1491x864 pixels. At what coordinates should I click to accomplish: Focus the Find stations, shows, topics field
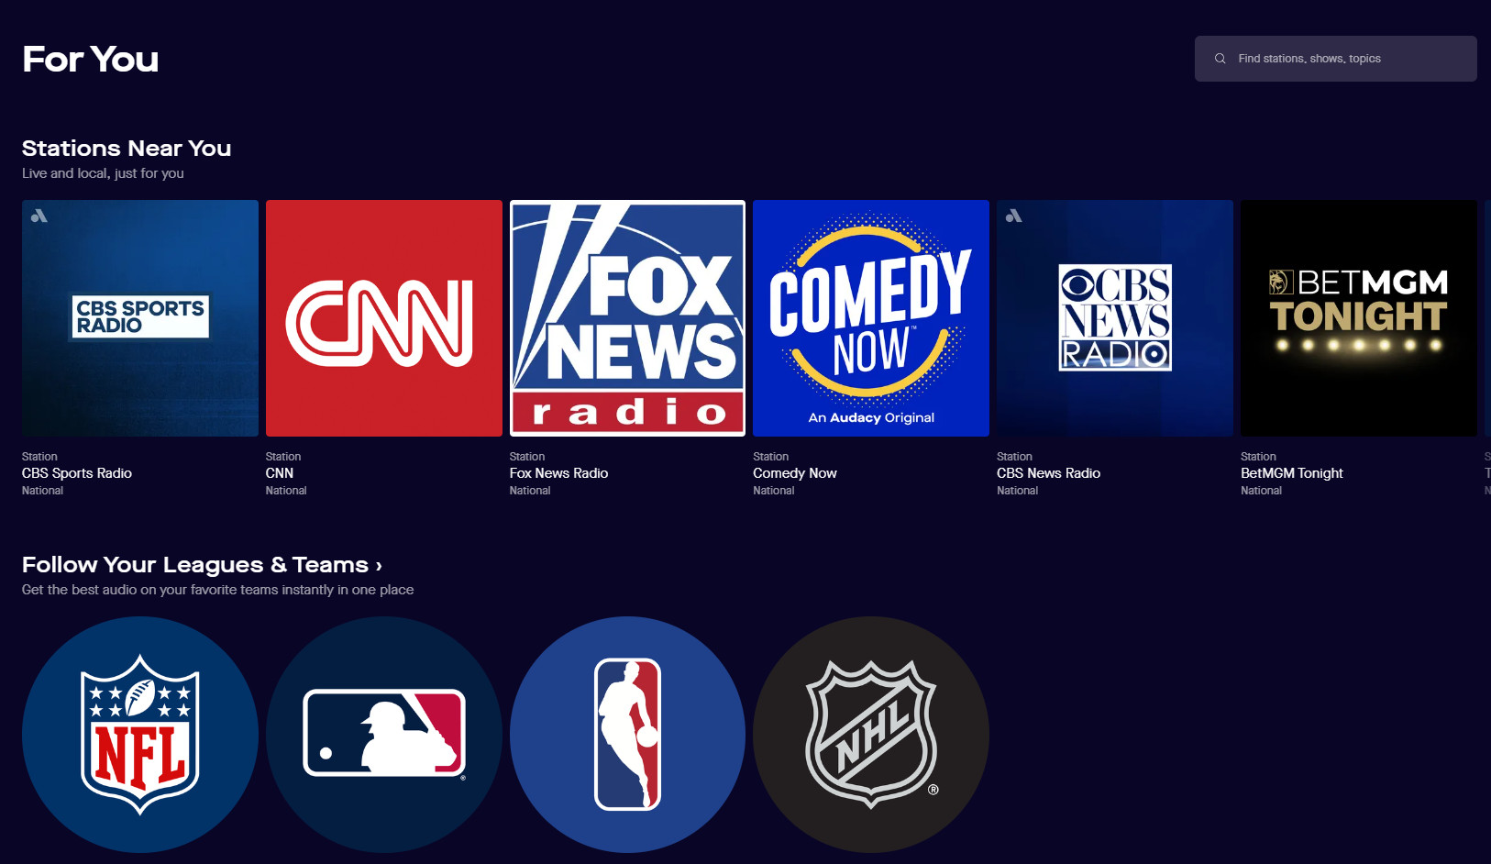1335,59
